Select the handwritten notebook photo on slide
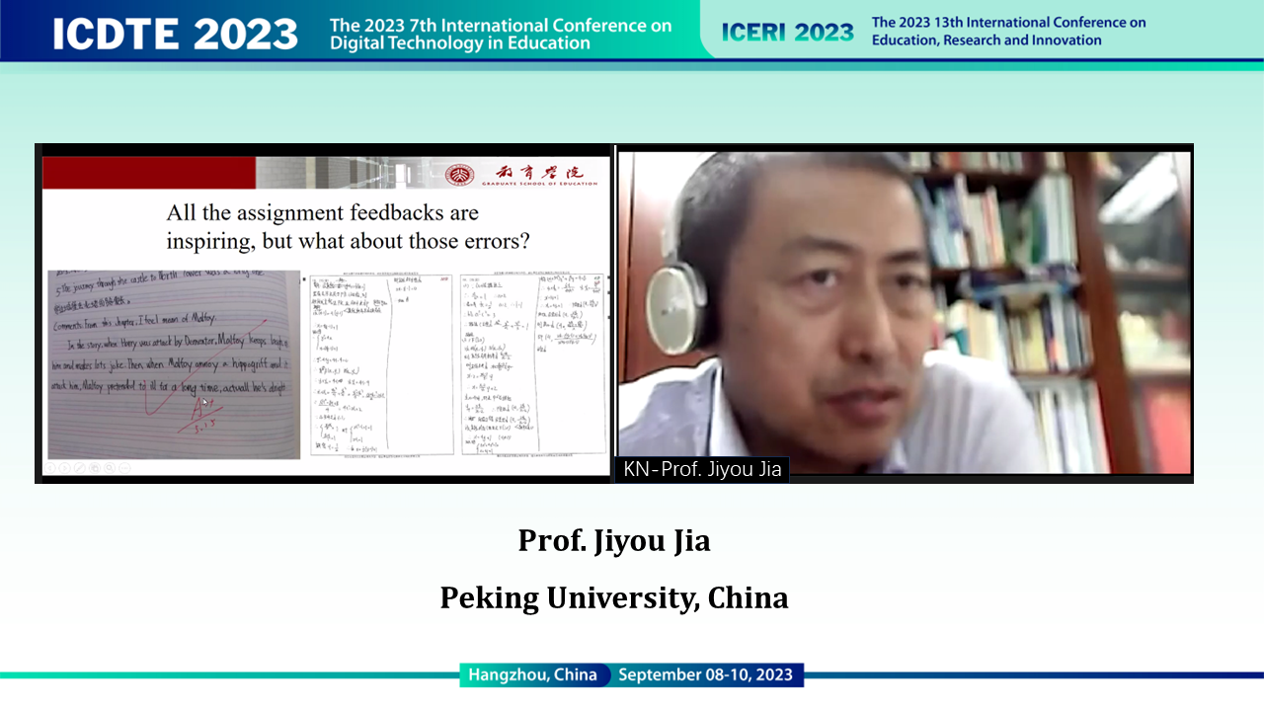The width and height of the screenshot is (1264, 711). (x=174, y=363)
